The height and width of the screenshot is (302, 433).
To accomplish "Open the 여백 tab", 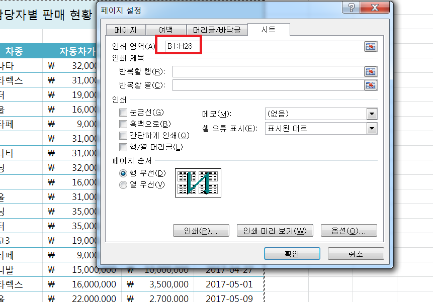I will pos(165,30).
